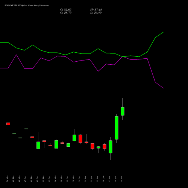Select the 19 Dec date label
Image resolution: width=188 pixels, height=188 pixels.
point(37,179)
